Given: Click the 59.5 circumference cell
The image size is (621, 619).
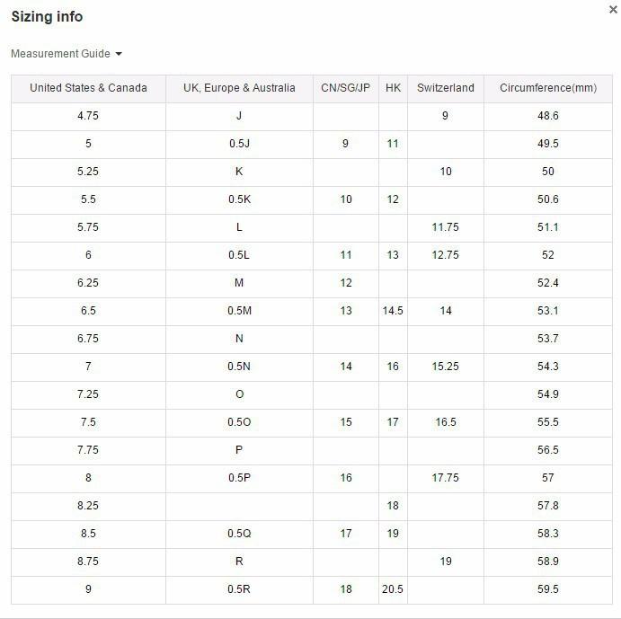Looking at the screenshot, I should click(547, 589).
